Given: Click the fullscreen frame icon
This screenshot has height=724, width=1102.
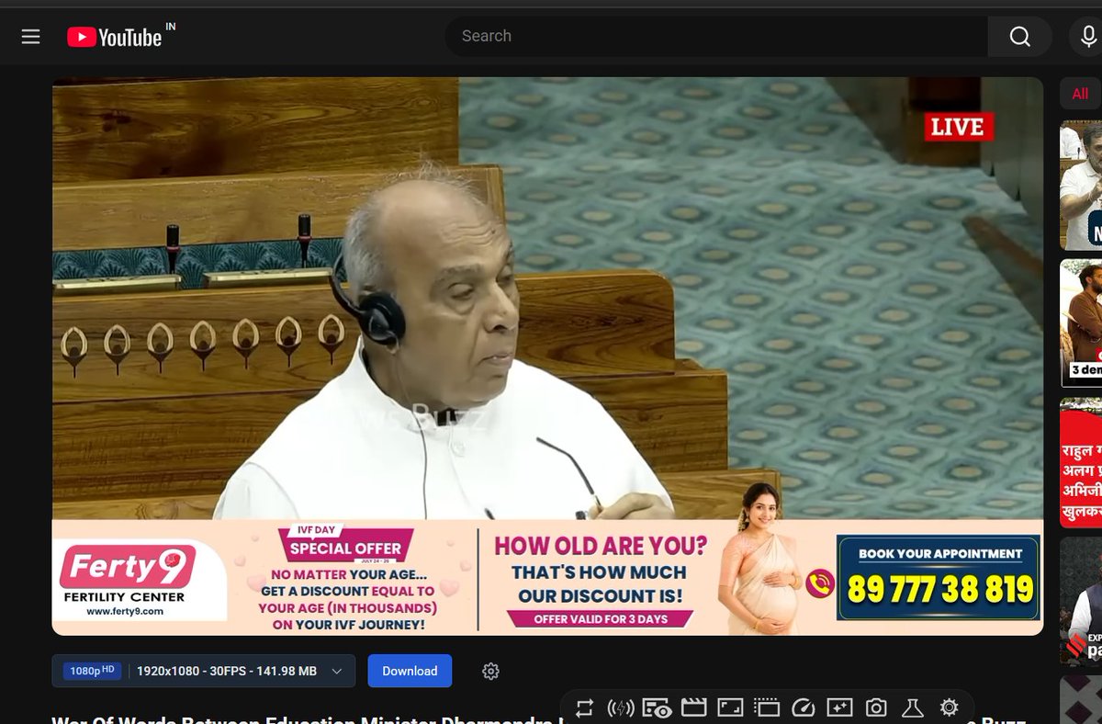Looking at the screenshot, I should click(730, 707).
